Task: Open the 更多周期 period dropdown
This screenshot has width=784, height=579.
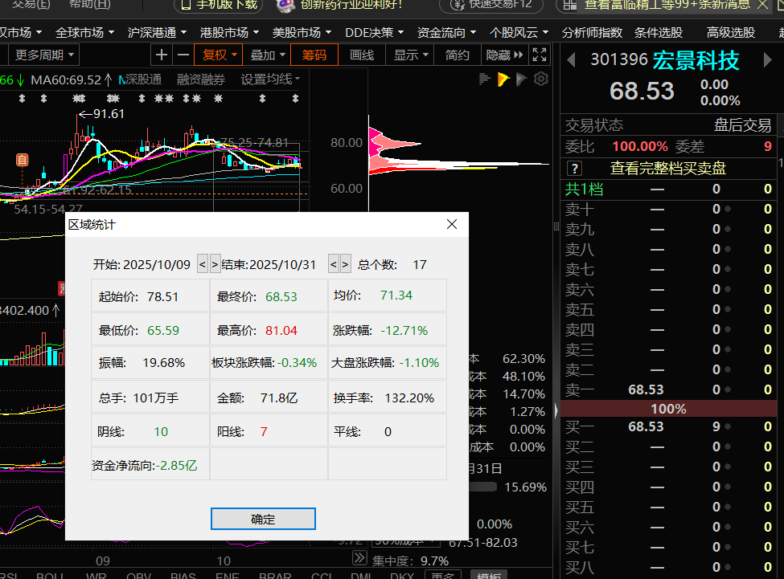Action: pyautogui.click(x=44, y=55)
